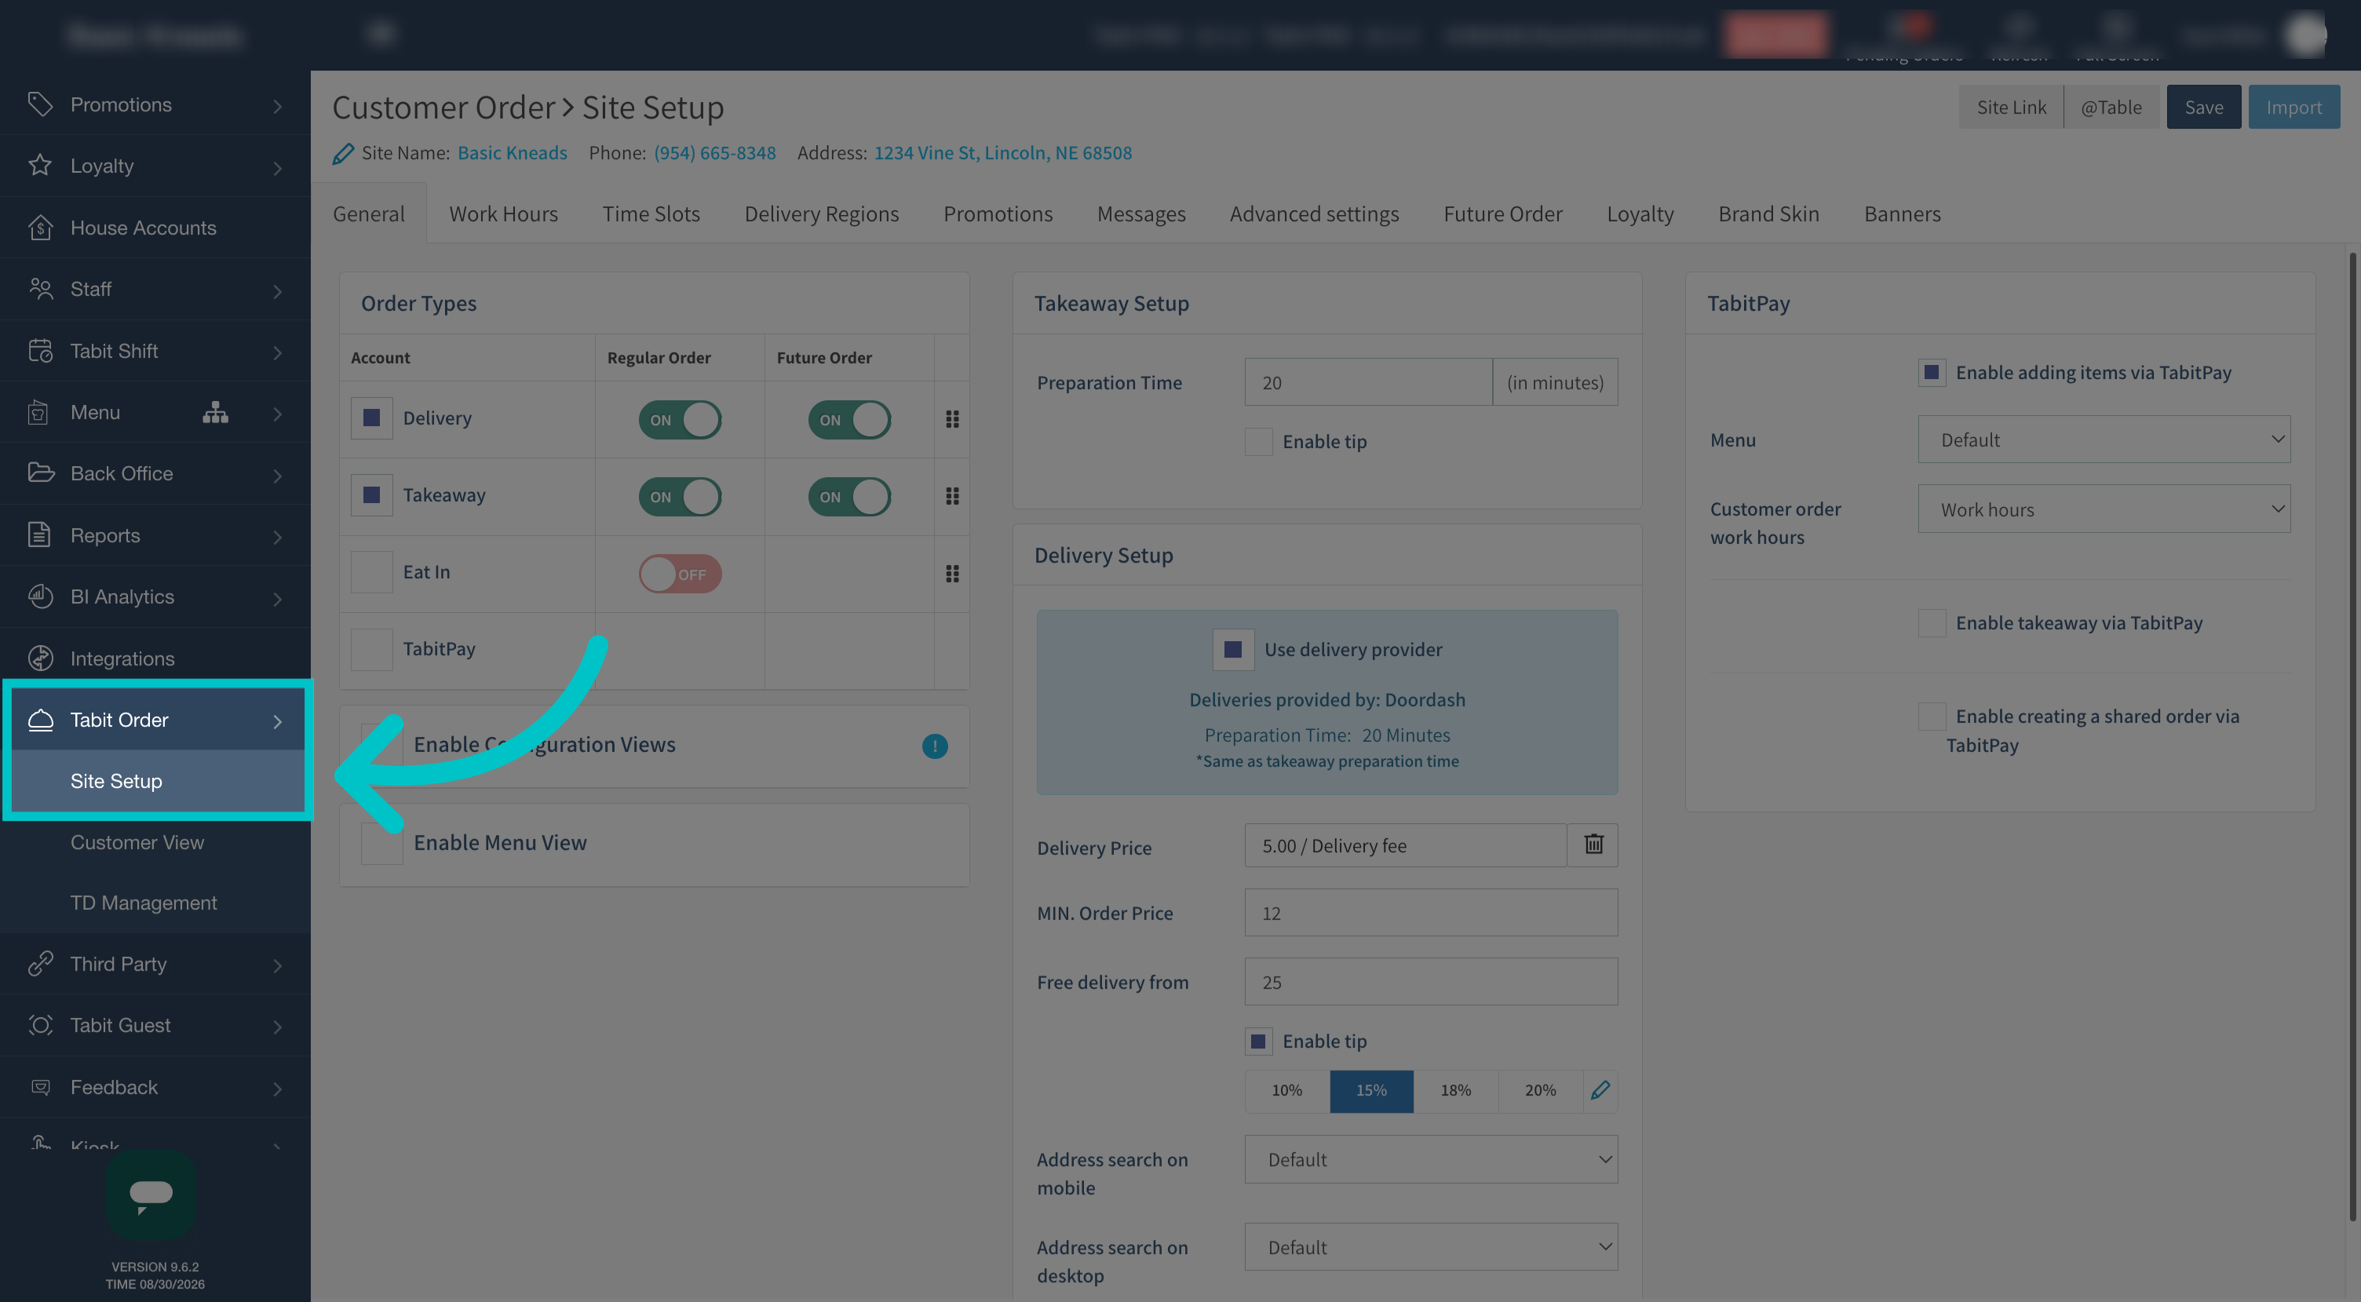This screenshot has width=2361, height=1302.
Task: Toggle Takeaway Future Order switch
Action: 849,497
